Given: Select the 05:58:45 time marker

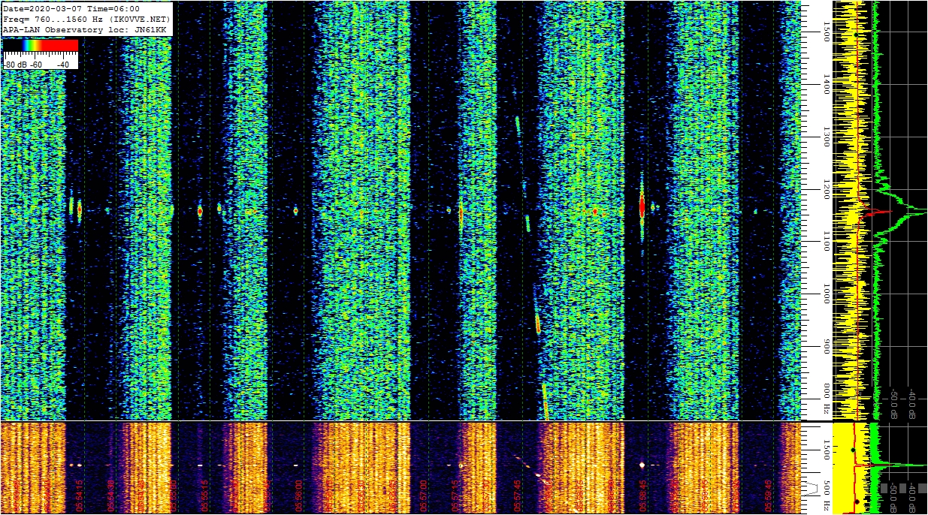Looking at the screenshot, I should tap(643, 495).
